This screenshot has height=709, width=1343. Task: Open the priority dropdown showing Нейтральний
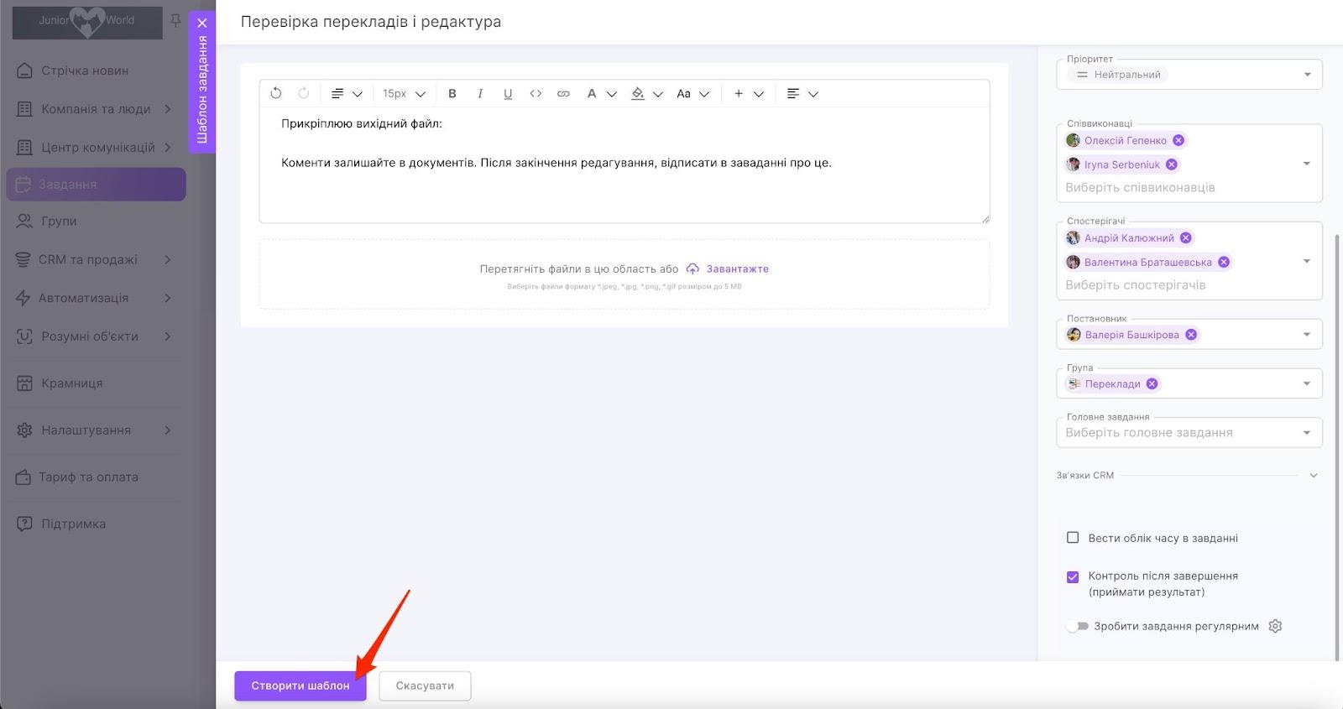[x=1189, y=75]
